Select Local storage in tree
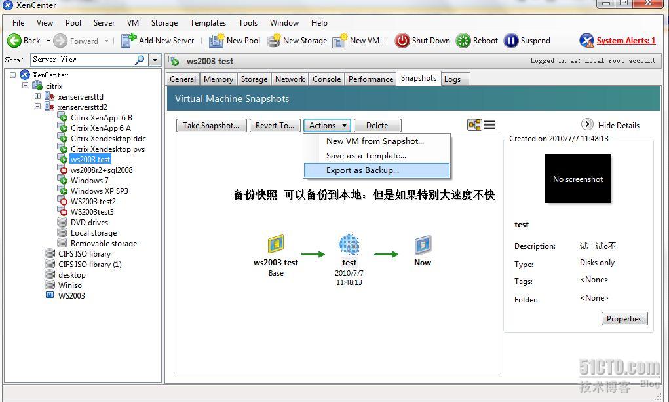669x402 pixels. pos(94,233)
